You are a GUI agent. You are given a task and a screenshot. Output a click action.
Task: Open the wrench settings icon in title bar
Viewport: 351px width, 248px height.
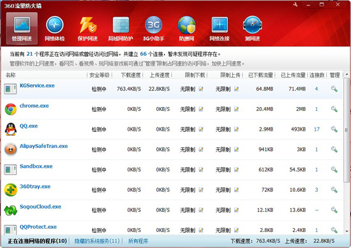coord(295,4)
